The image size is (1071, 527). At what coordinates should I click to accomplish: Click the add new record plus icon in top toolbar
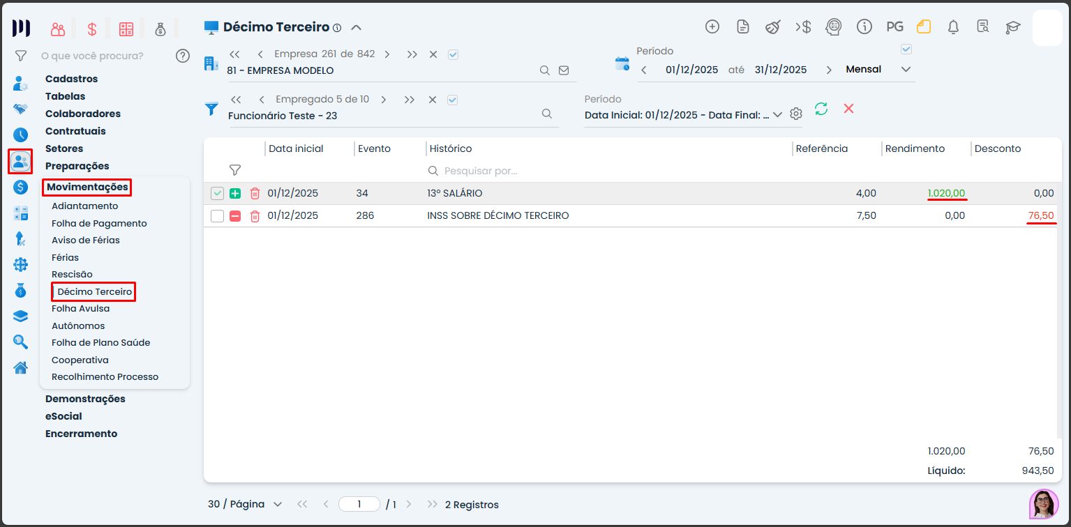(712, 26)
